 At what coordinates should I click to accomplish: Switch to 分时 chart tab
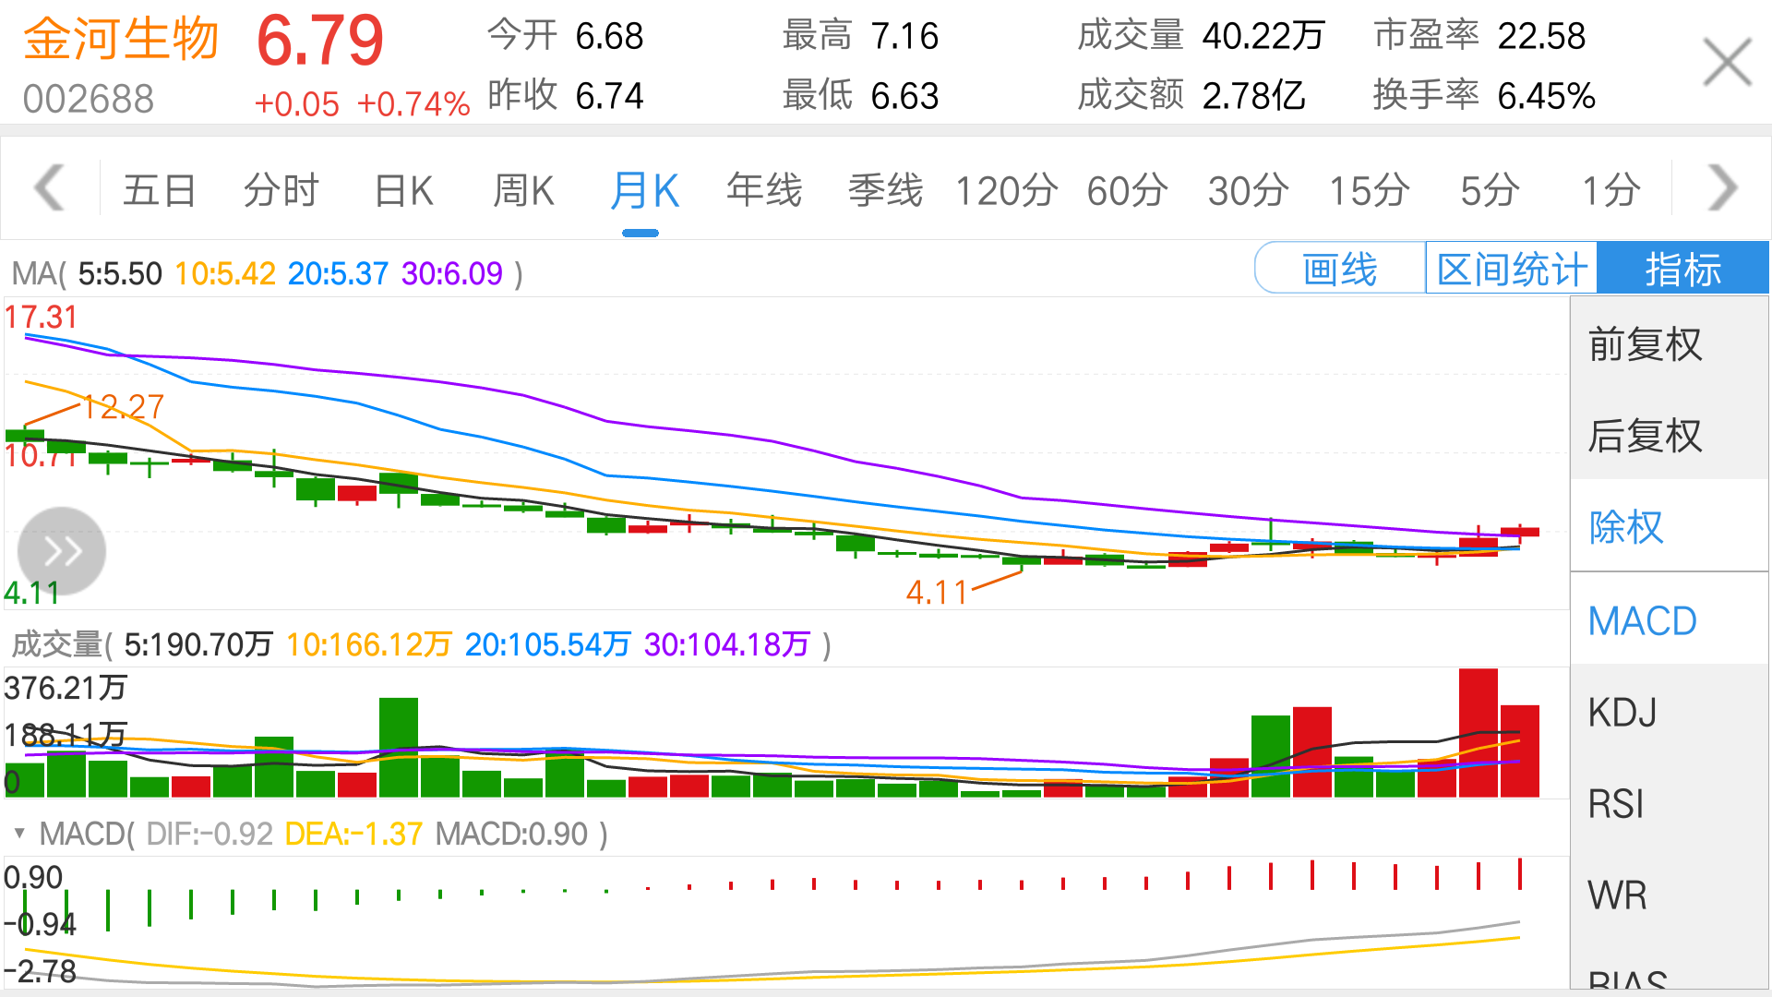coord(281,191)
